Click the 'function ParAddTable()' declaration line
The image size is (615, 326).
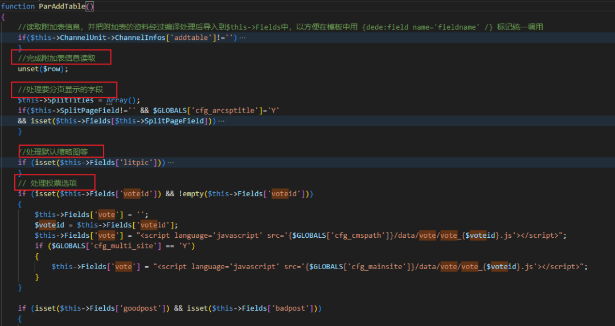tap(47, 6)
